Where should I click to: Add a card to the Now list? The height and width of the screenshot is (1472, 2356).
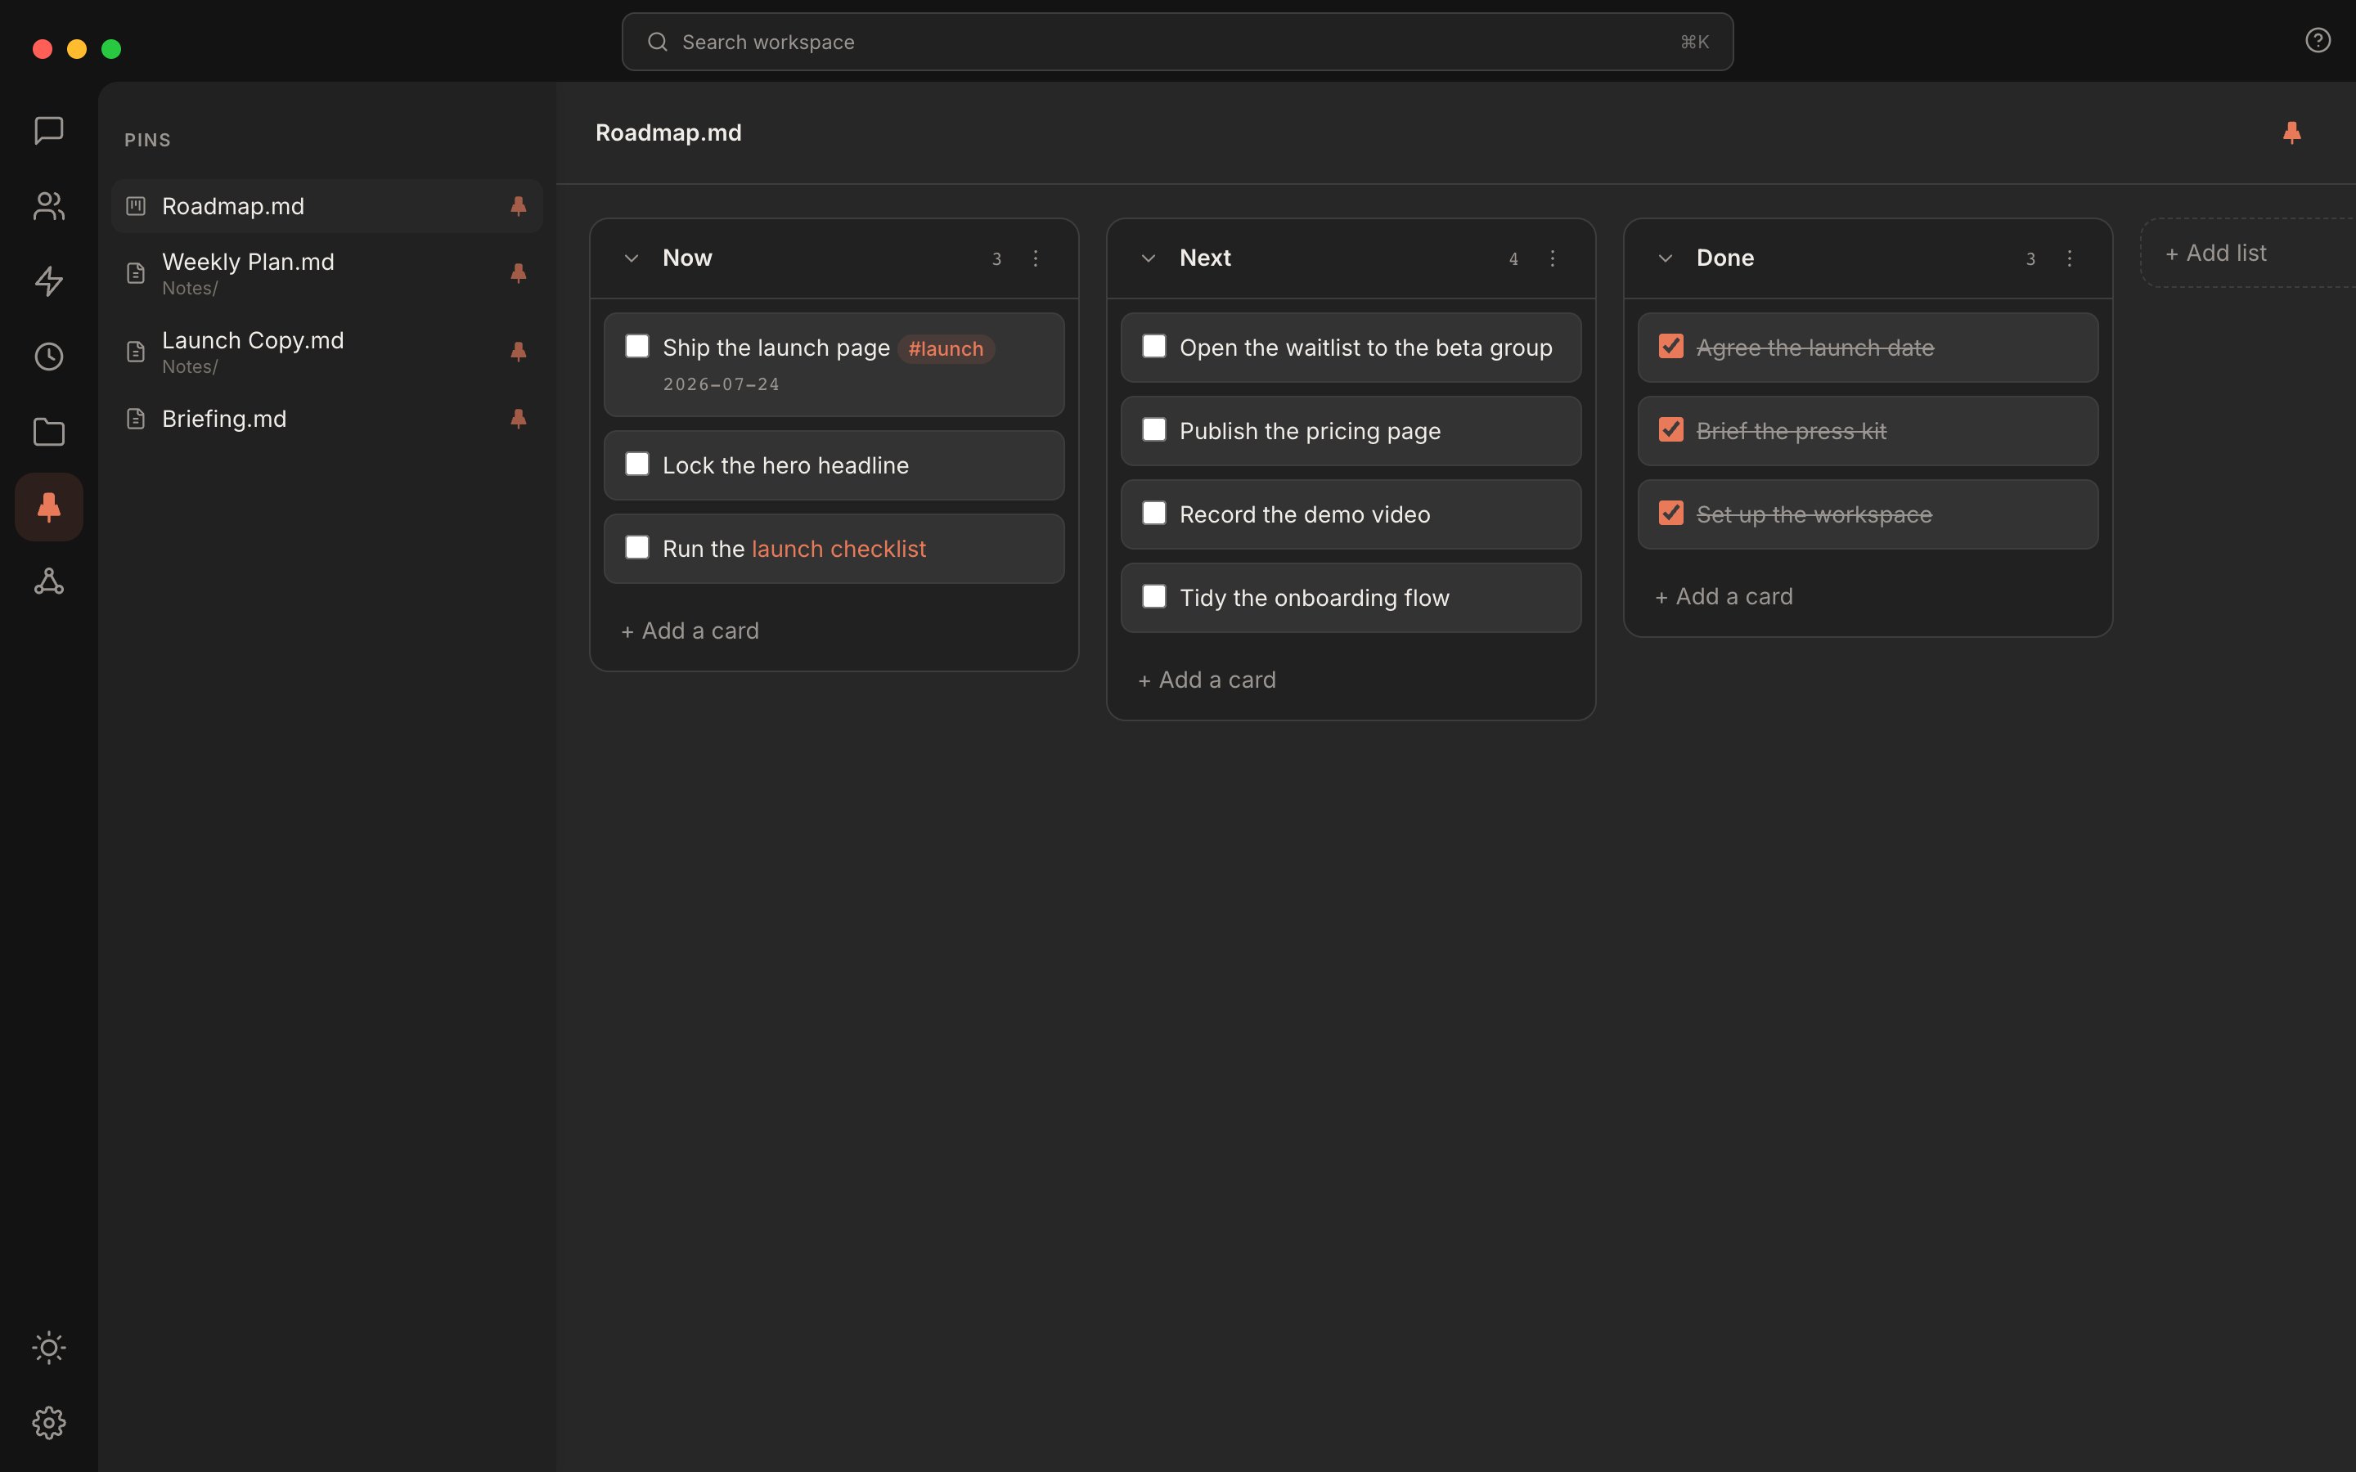pos(690,631)
